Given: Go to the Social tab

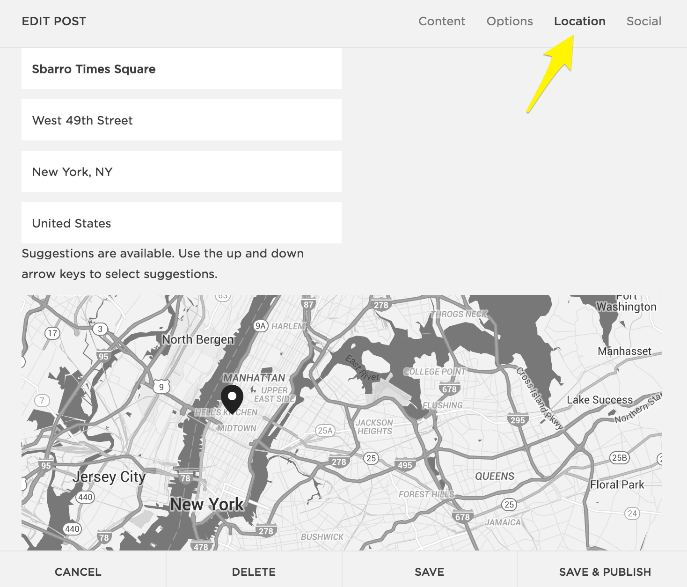Looking at the screenshot, I should (x=643, y=22).
